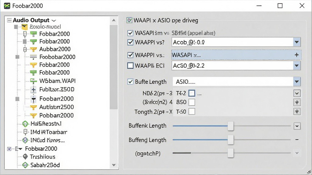Uncheck the Bufte Length checkbox

[130, 82]
